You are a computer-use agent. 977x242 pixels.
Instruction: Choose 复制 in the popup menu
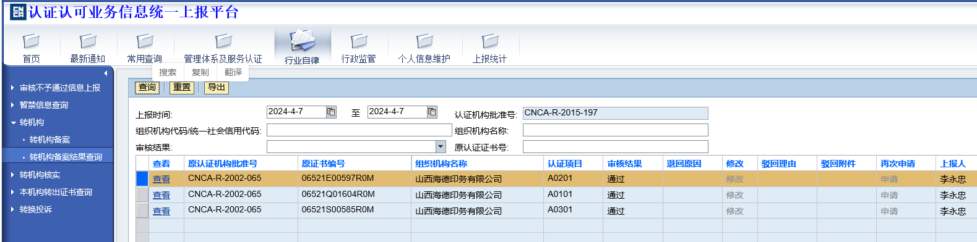200,72
